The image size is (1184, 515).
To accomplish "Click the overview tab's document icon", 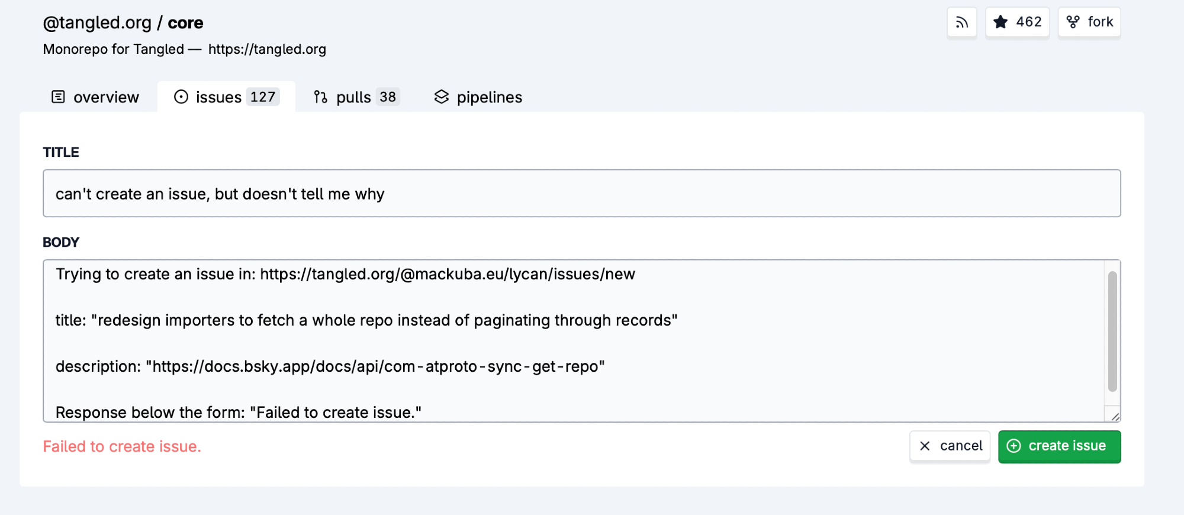I will [x=58, y=97].
